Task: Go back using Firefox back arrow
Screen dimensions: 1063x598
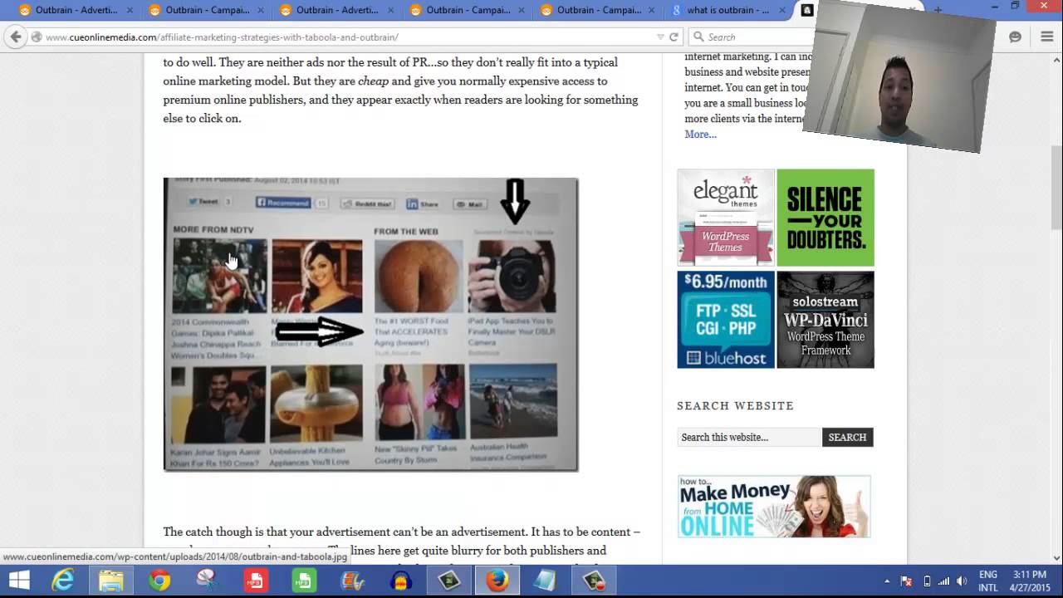Action: (16, 37)
